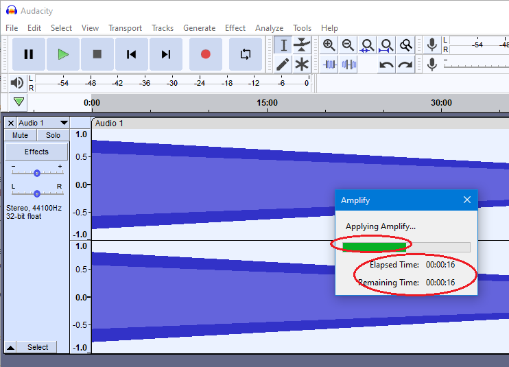
Task: Click the Zoom Toggle icon
Action: 405,45
